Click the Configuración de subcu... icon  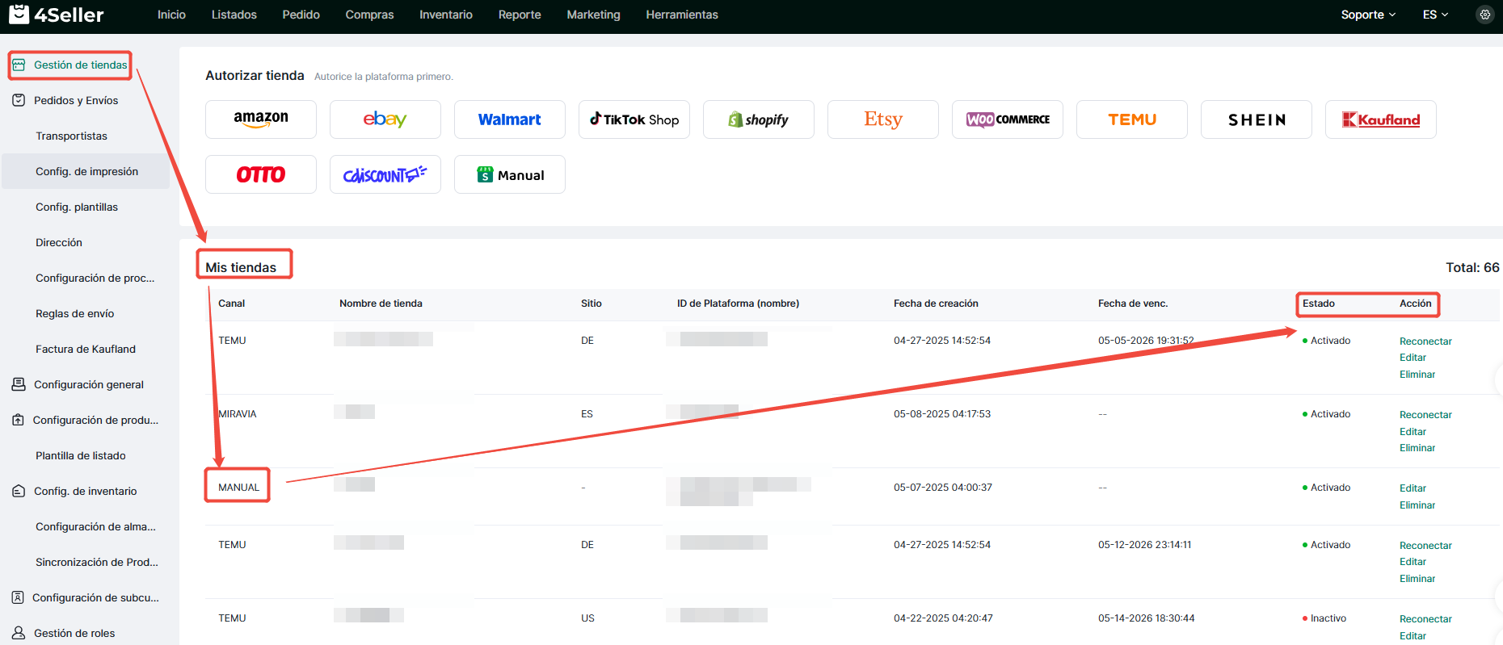coord(19,597)
